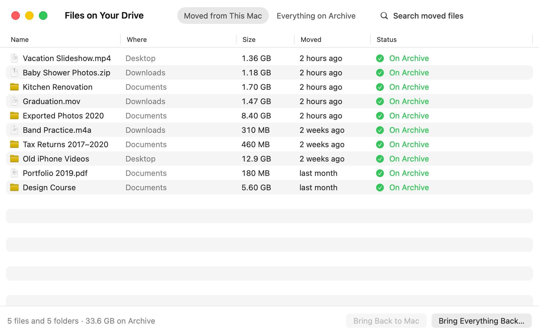Select the Graduation.mov file name
Screen dimensions: 539x335
(52, 101)
